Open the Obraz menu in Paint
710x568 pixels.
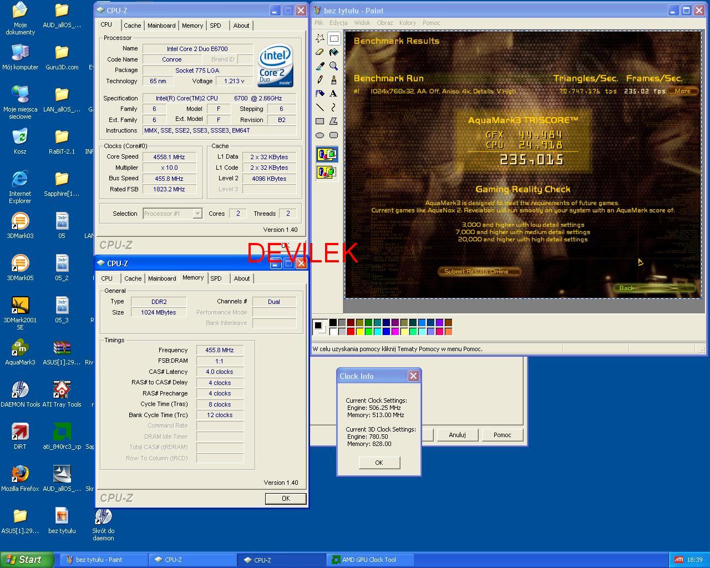click(384, 23)
